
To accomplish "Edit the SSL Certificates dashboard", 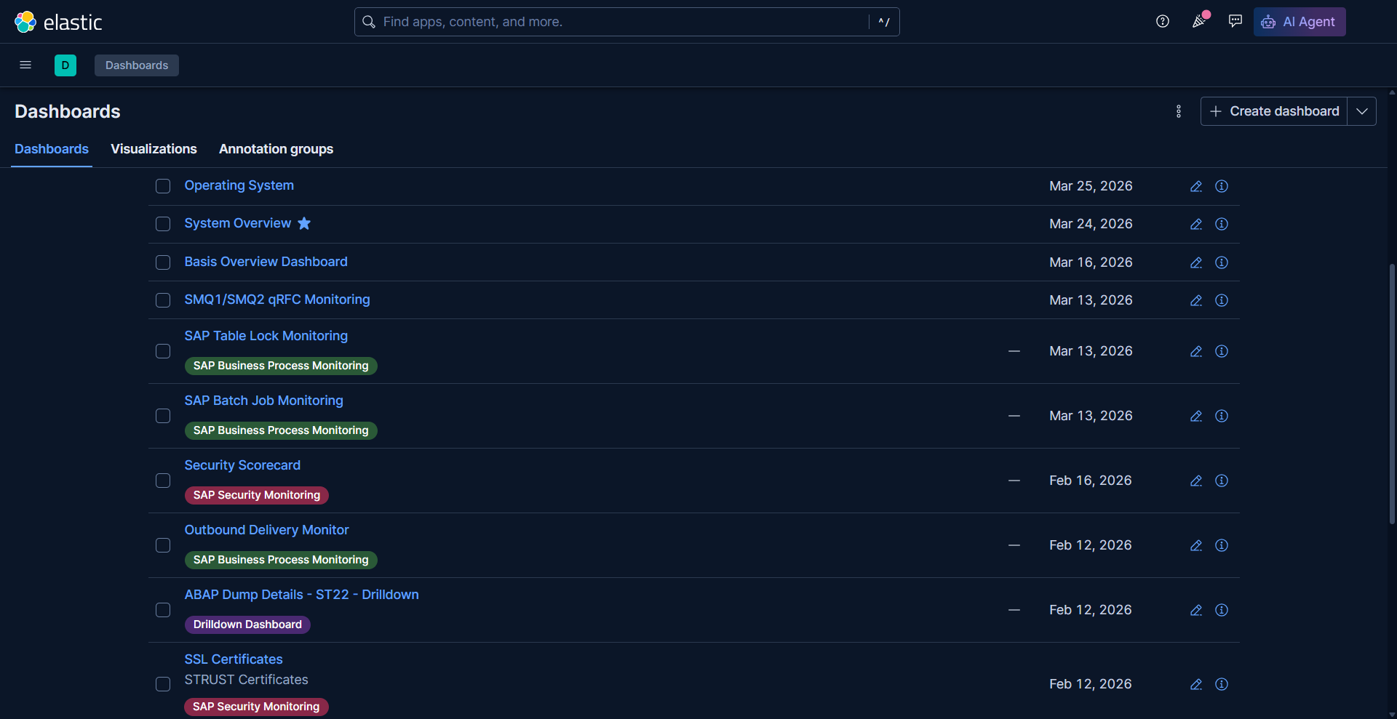I will [x=1196, y=684].
